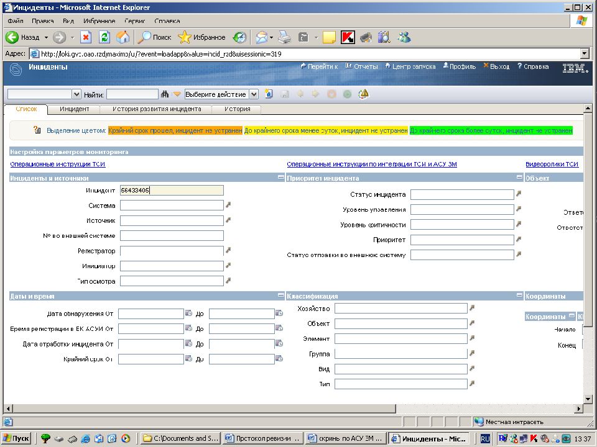Switch to the Инцидент tab

[x=74, y=109]
